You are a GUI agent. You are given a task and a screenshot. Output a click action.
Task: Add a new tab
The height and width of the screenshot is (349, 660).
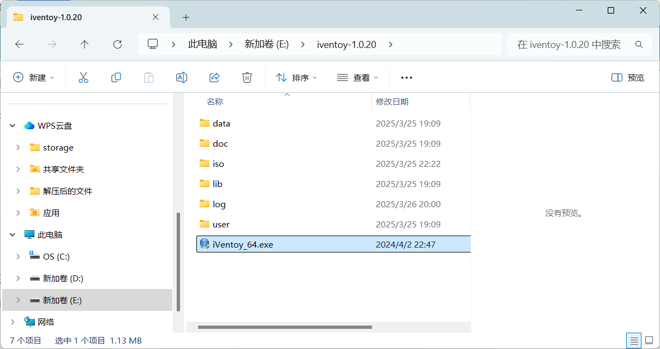[186, 17]
